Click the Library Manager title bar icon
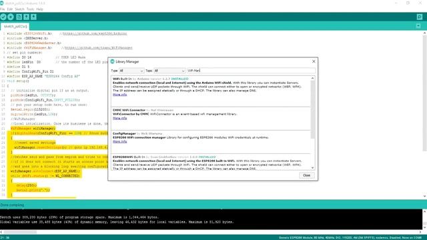427x240 pixels. click(113, 62)
